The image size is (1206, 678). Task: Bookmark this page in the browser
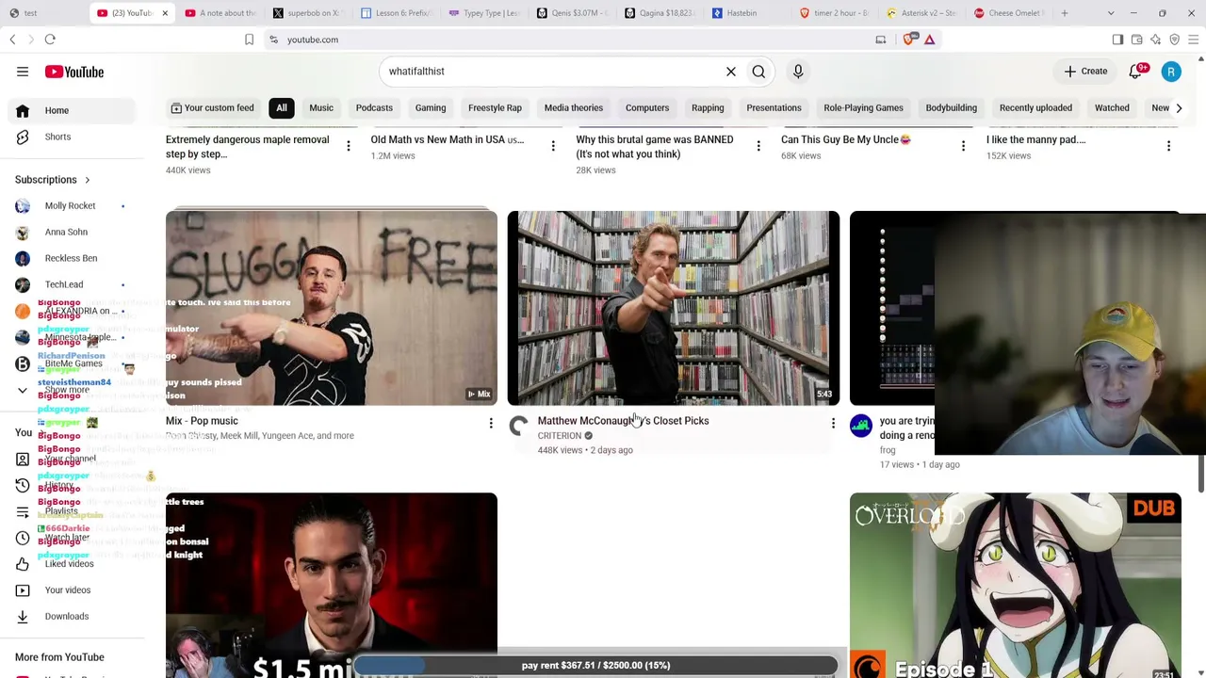click(249, 40)
